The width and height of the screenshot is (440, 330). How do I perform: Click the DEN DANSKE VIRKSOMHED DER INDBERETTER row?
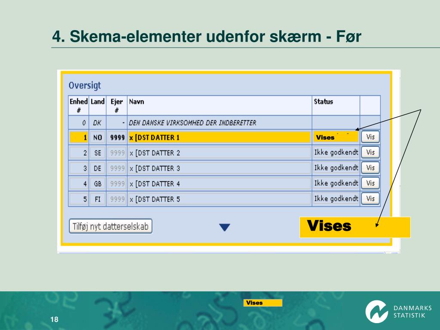pos(224,122)
